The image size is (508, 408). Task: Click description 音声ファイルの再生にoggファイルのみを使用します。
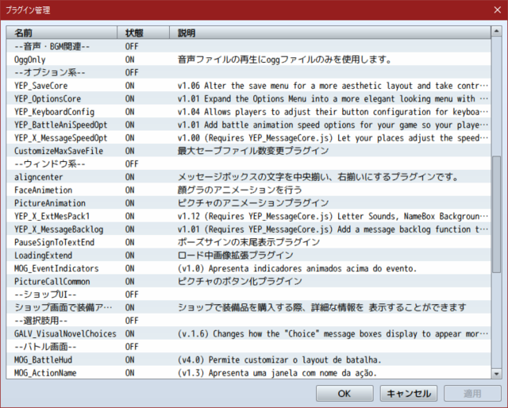click(x=285, y=60)
